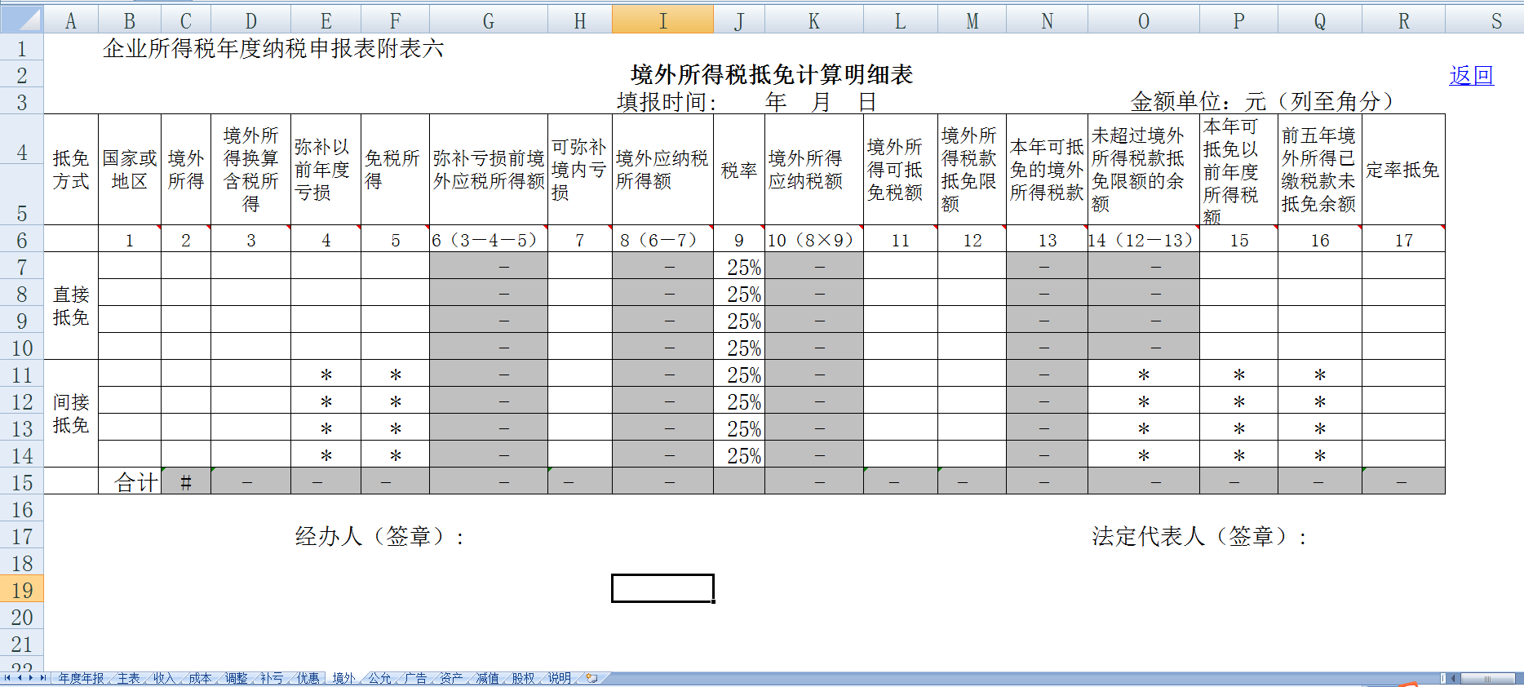1524x687 pixels.
Task: Click the 直接抵免 merged cell
Action: tap(71, 306)
